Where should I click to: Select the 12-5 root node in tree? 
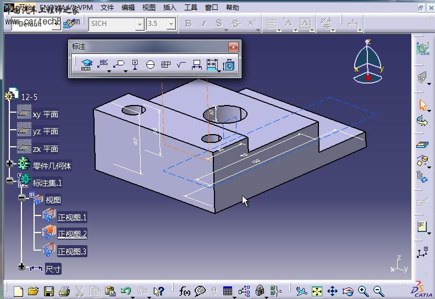pos(29,97)
